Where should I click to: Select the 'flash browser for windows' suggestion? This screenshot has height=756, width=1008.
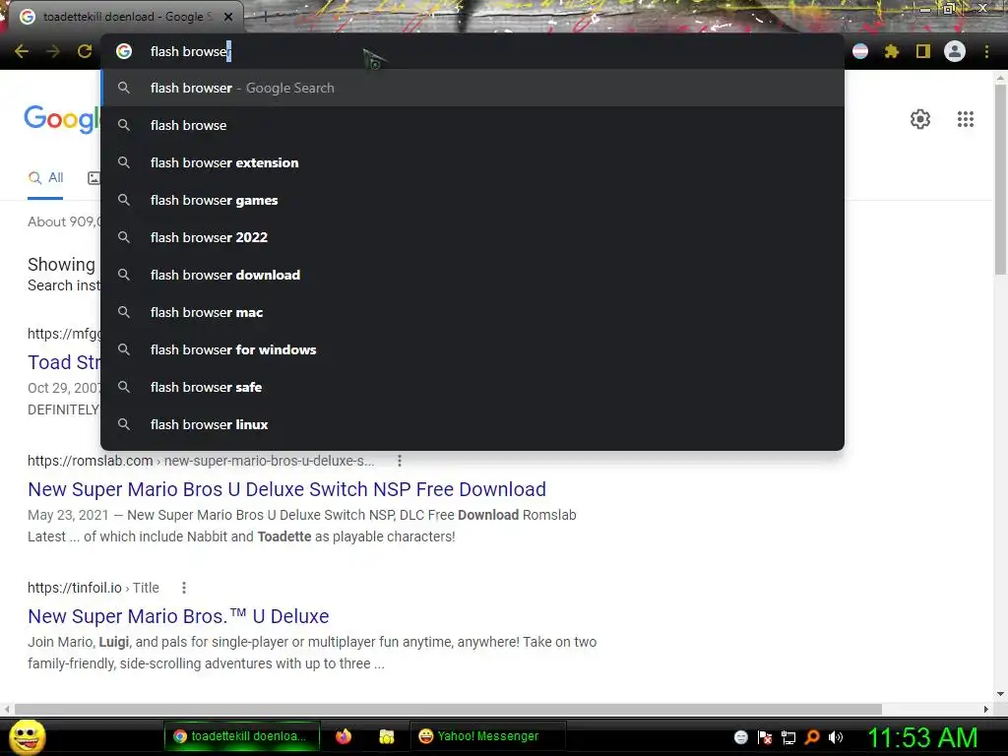click(x=472, y=349)
